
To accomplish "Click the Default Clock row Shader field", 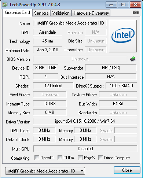I will tap(126, 139).
